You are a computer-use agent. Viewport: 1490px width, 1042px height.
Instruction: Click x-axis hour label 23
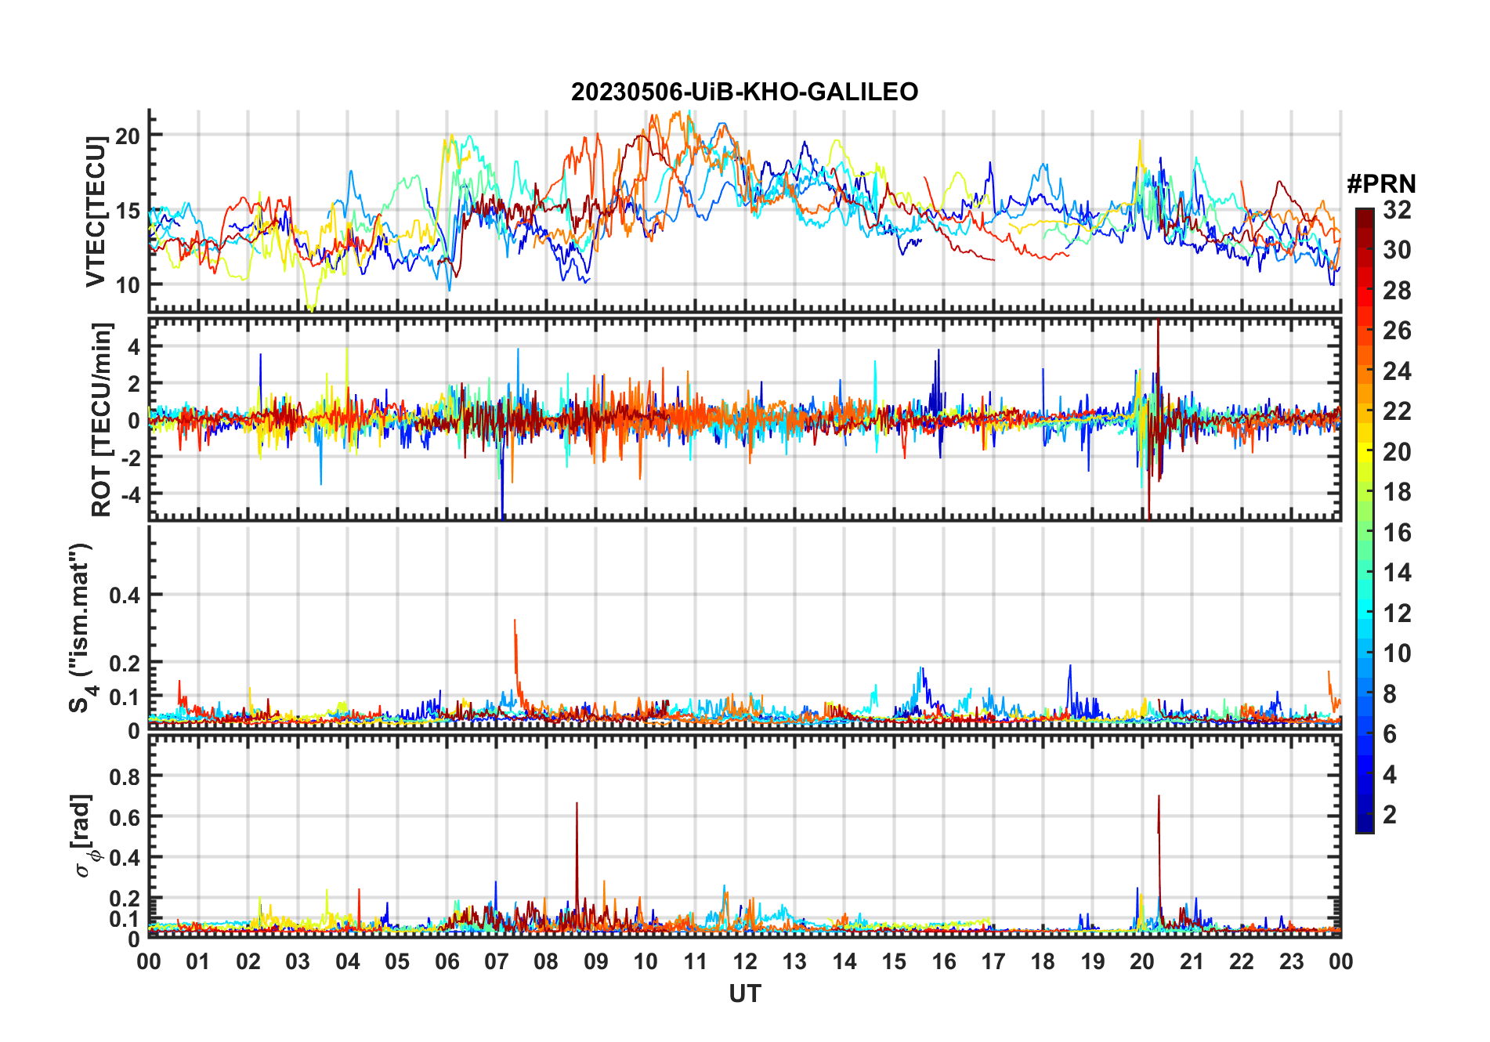(x=1292, y=961)
